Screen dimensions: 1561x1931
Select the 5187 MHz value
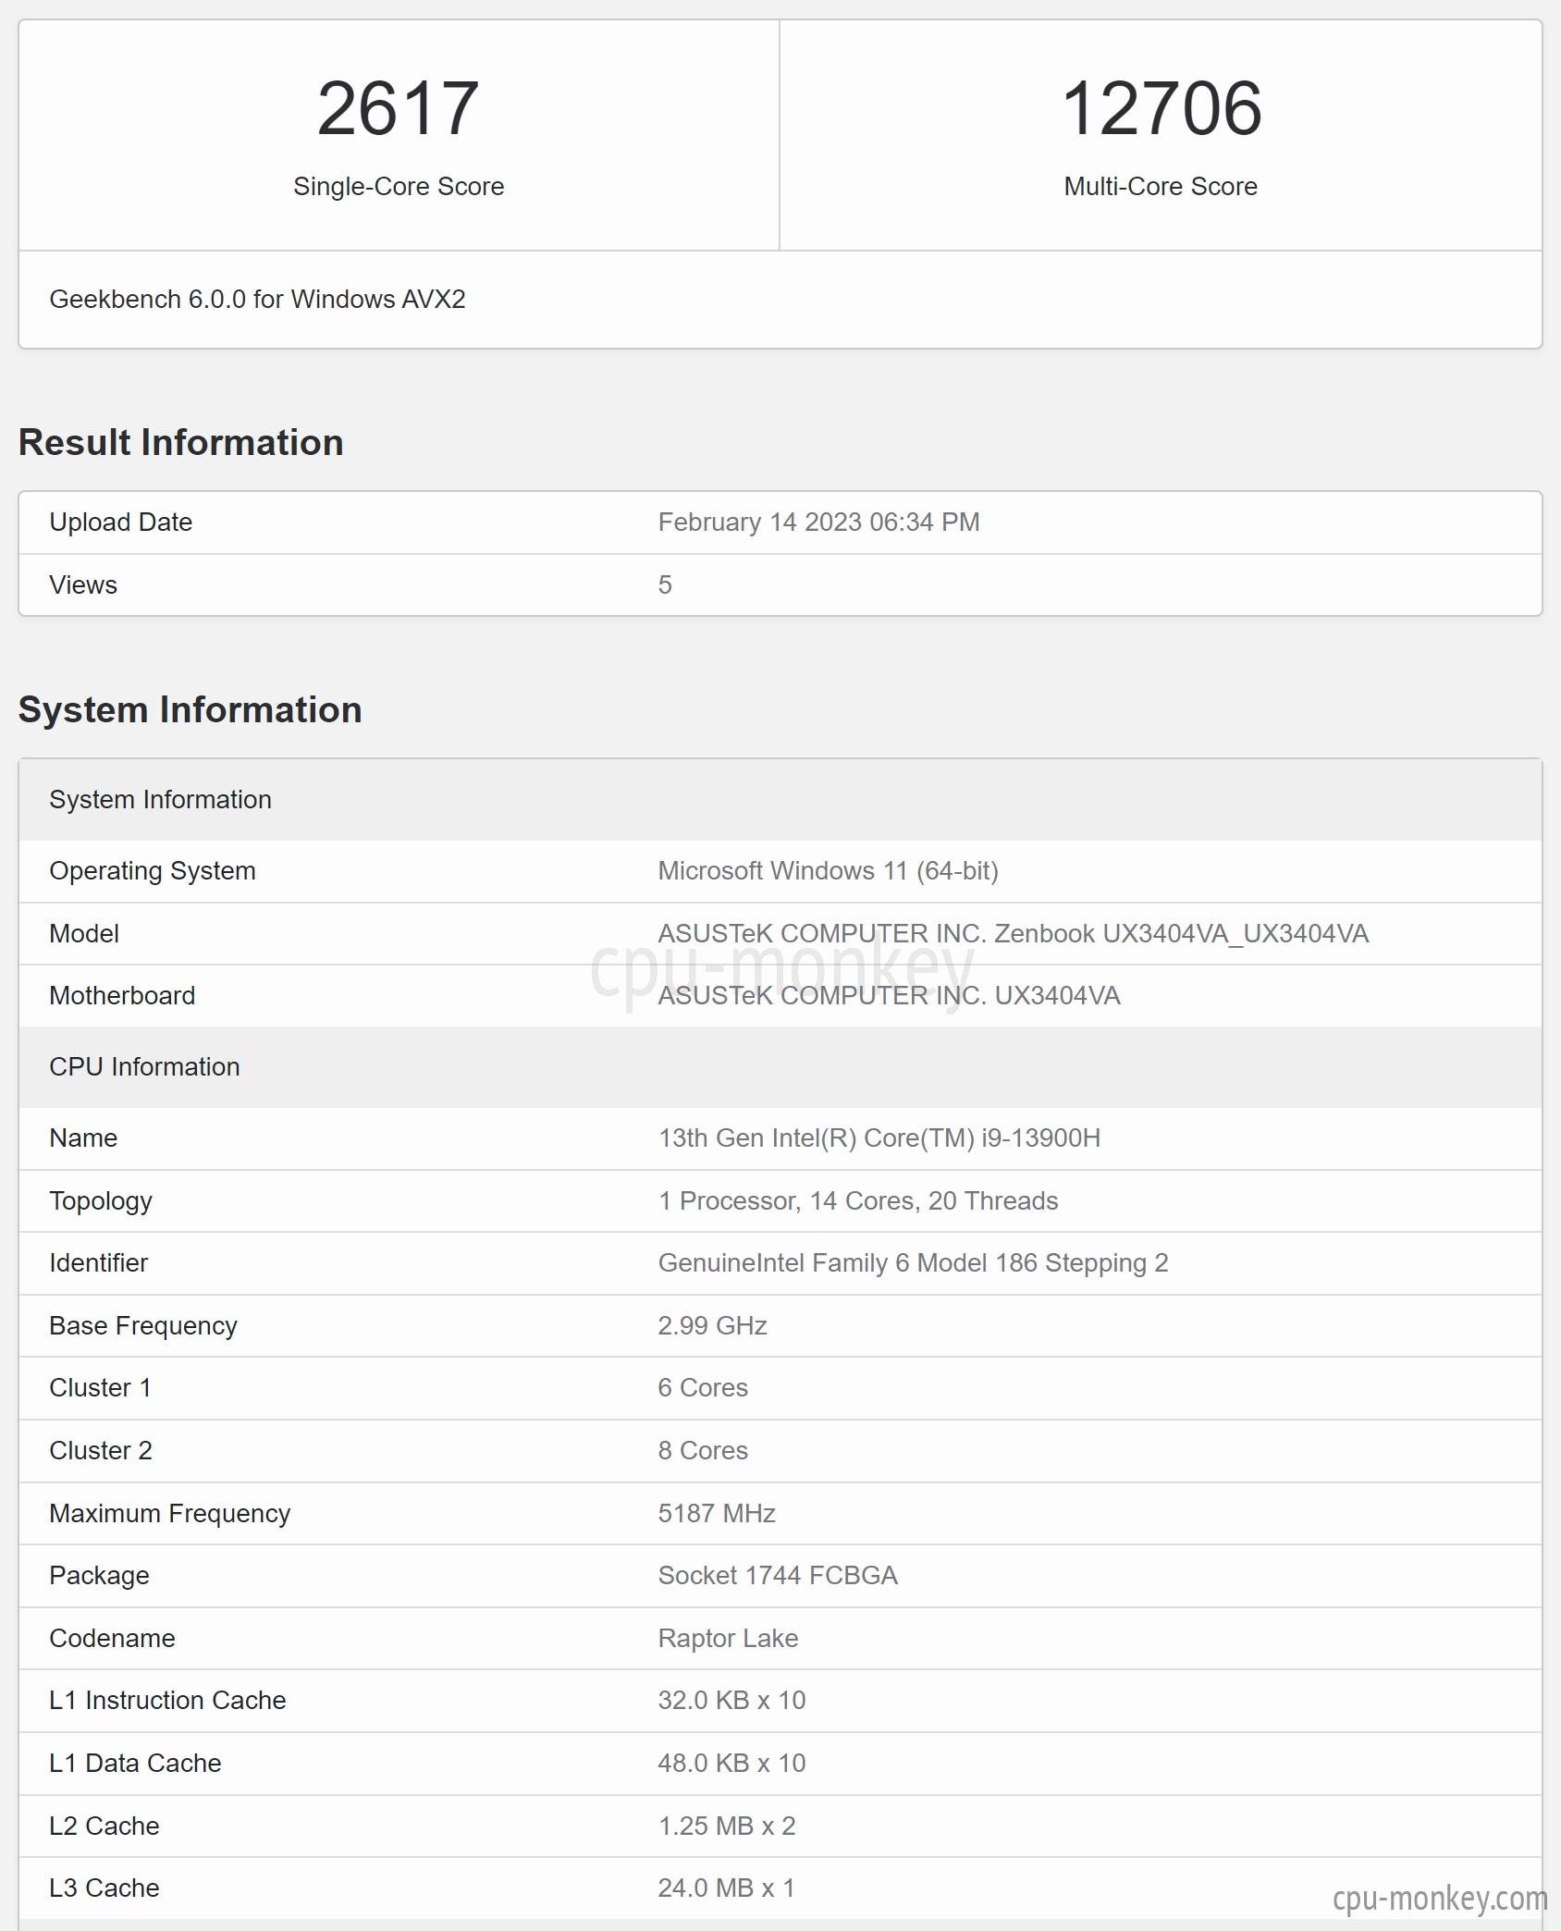(x=717, y=1513)
